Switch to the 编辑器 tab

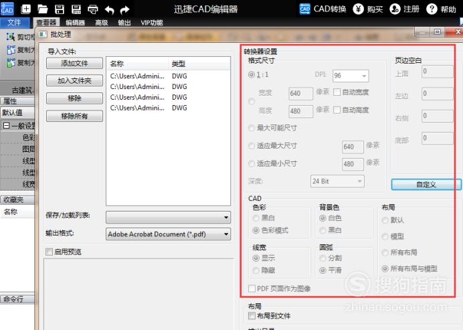coord(75,23)
